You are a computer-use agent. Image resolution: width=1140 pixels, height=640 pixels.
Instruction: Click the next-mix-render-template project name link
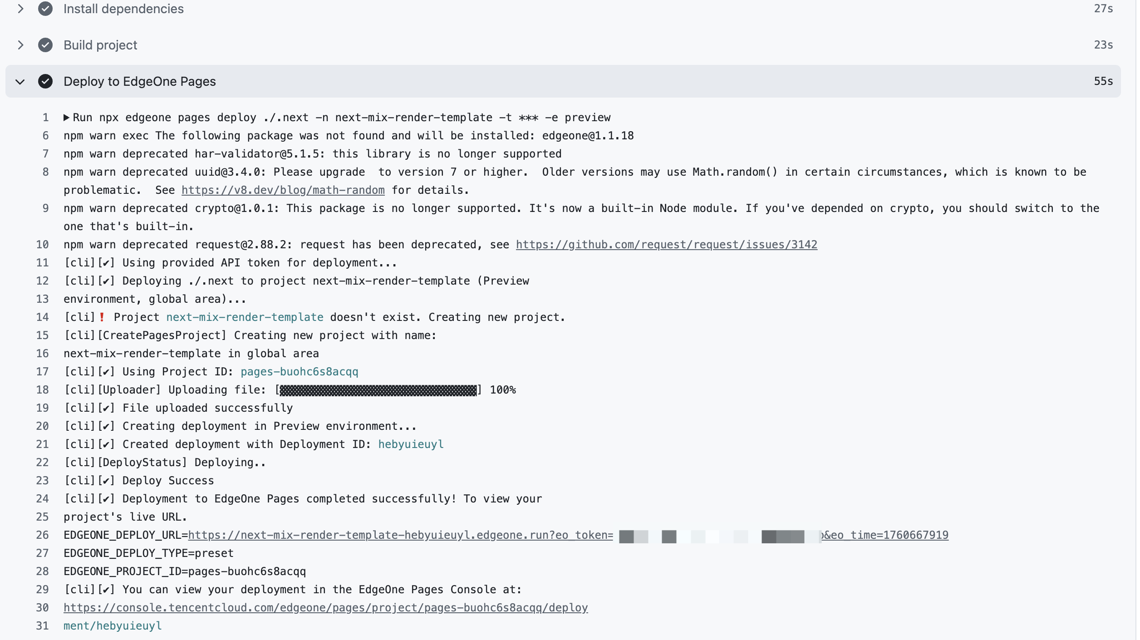point(244,317)
